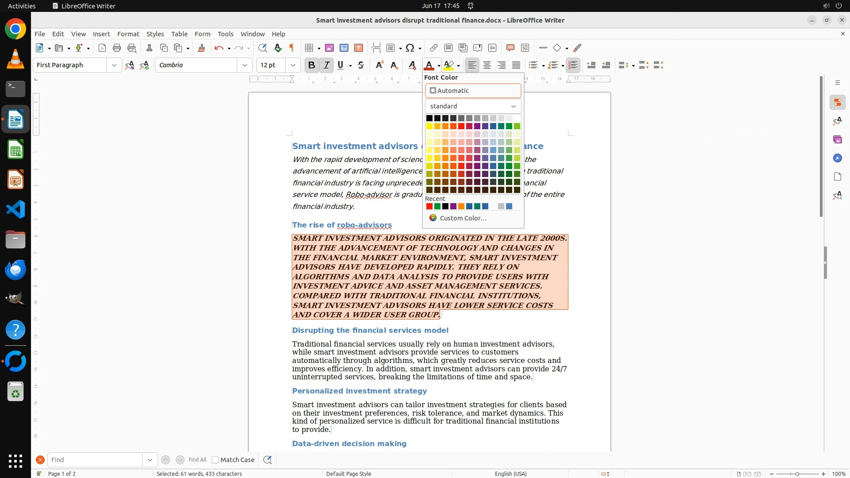Image resolution: width=850 pixels, height=478 pixels.
Task: Toggle the Bold formatting button
Action: pos(312,65)
